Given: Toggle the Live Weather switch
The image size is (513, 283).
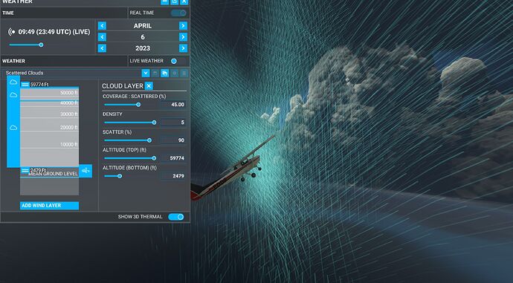Looking at the screenshot, I should [x=178, y=61].
